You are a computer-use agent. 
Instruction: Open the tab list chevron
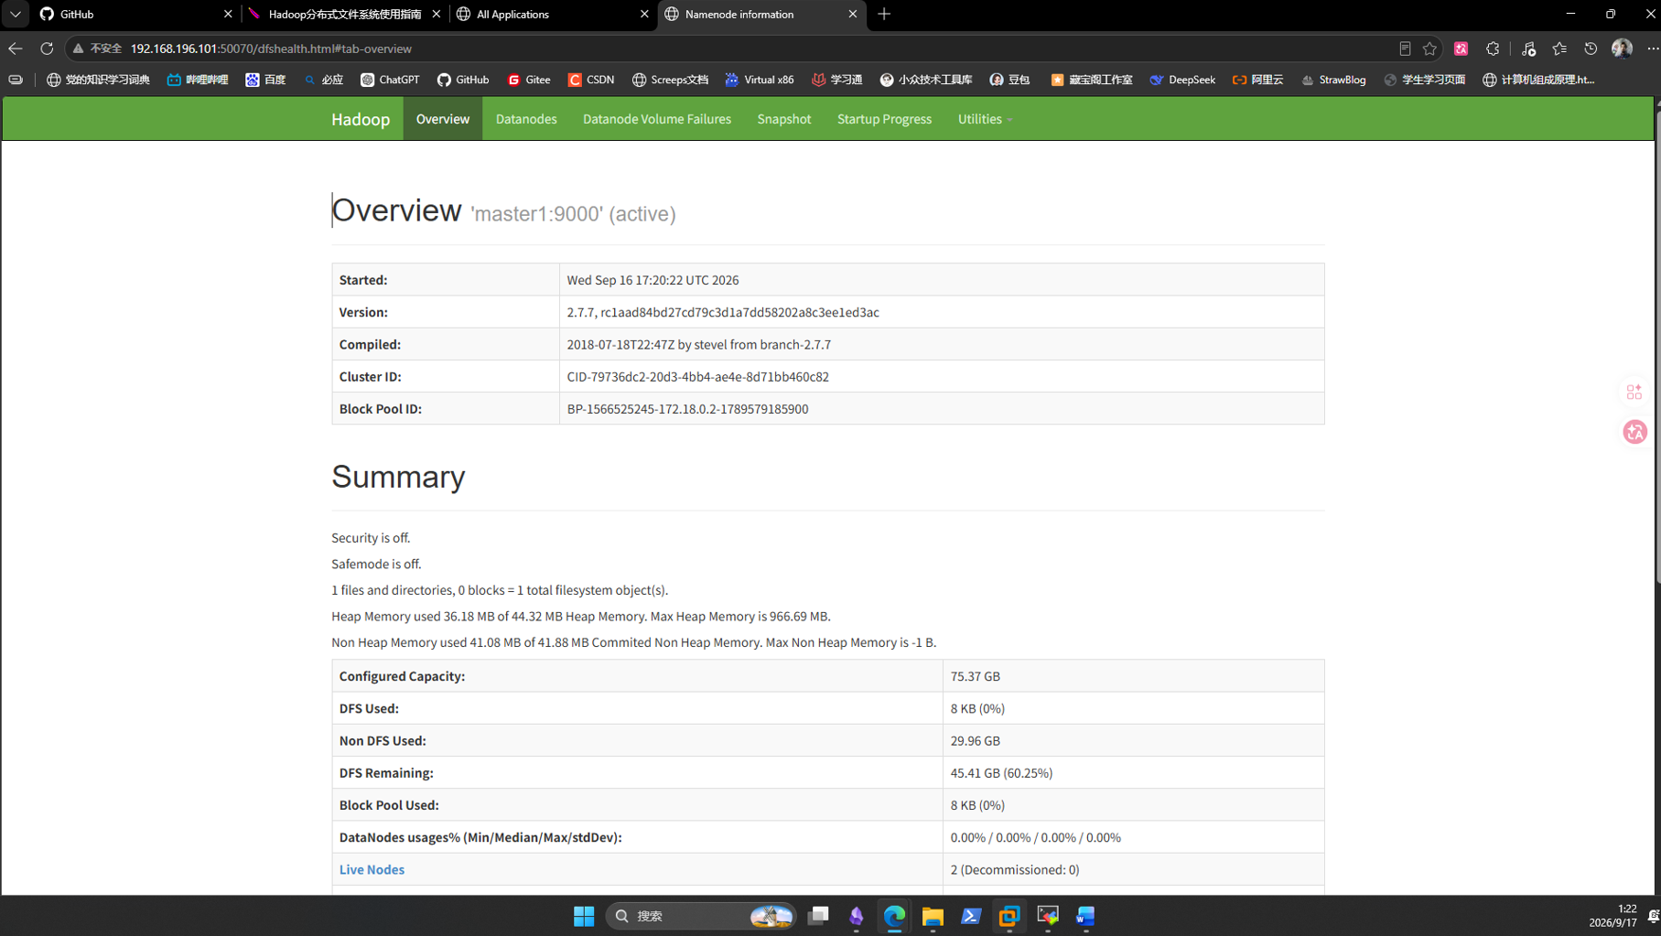point(16,14)
